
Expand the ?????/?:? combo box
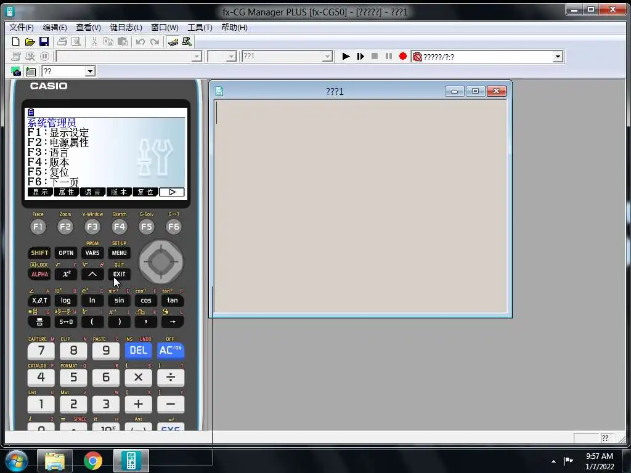(557, 57)
